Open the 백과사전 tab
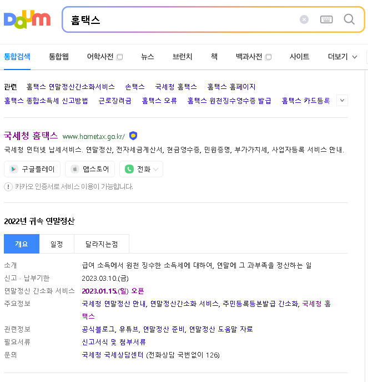 tap(249, 57)
